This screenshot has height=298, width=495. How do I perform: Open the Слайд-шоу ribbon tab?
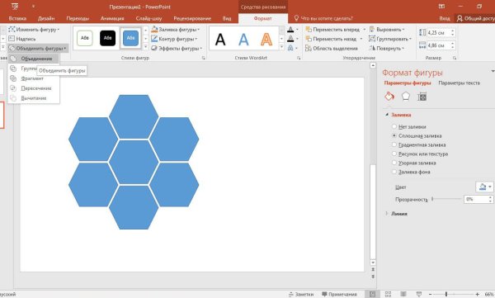pos(148,18)
